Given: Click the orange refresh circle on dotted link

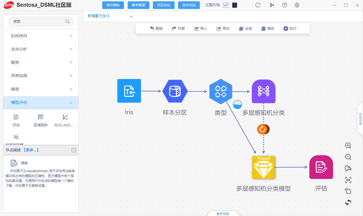Looking at the screenshot, I should [263, 129].
